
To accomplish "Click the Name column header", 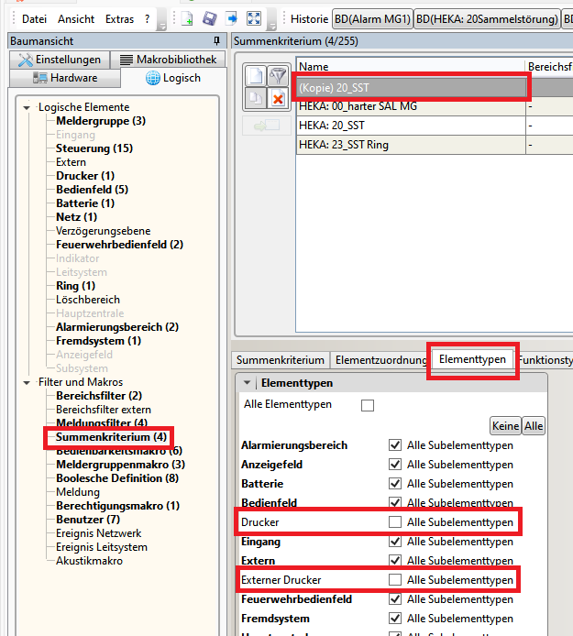I will point(411,66).
